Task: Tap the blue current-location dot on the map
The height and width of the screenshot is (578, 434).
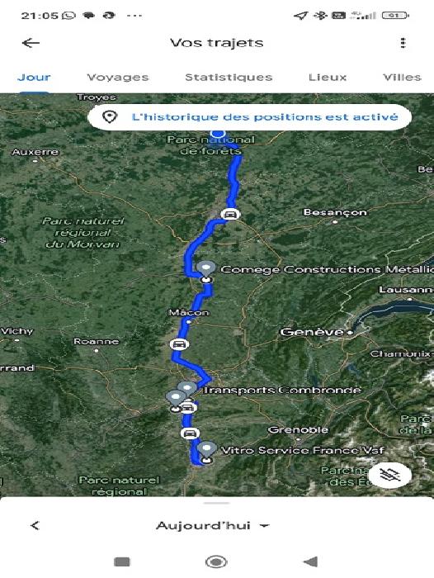Action: point(217,134)
